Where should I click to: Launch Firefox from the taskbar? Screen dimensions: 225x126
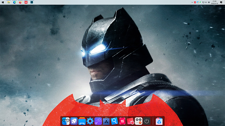(20, 2)
